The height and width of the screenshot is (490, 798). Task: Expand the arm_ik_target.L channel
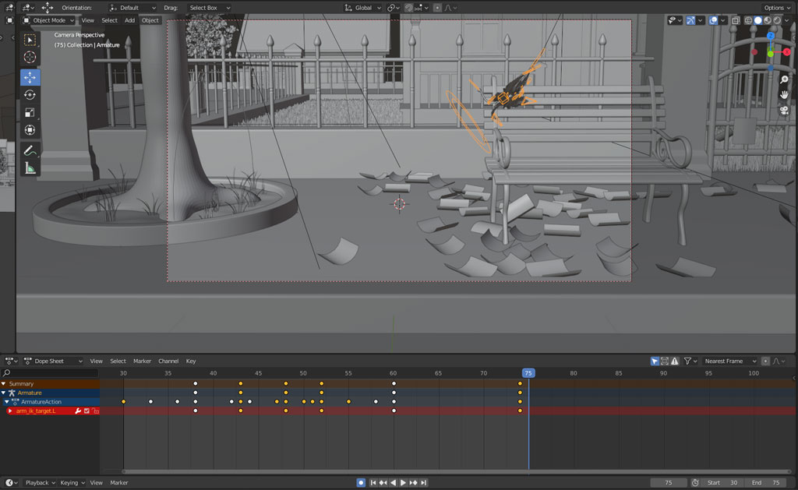[x=9, y=411]
